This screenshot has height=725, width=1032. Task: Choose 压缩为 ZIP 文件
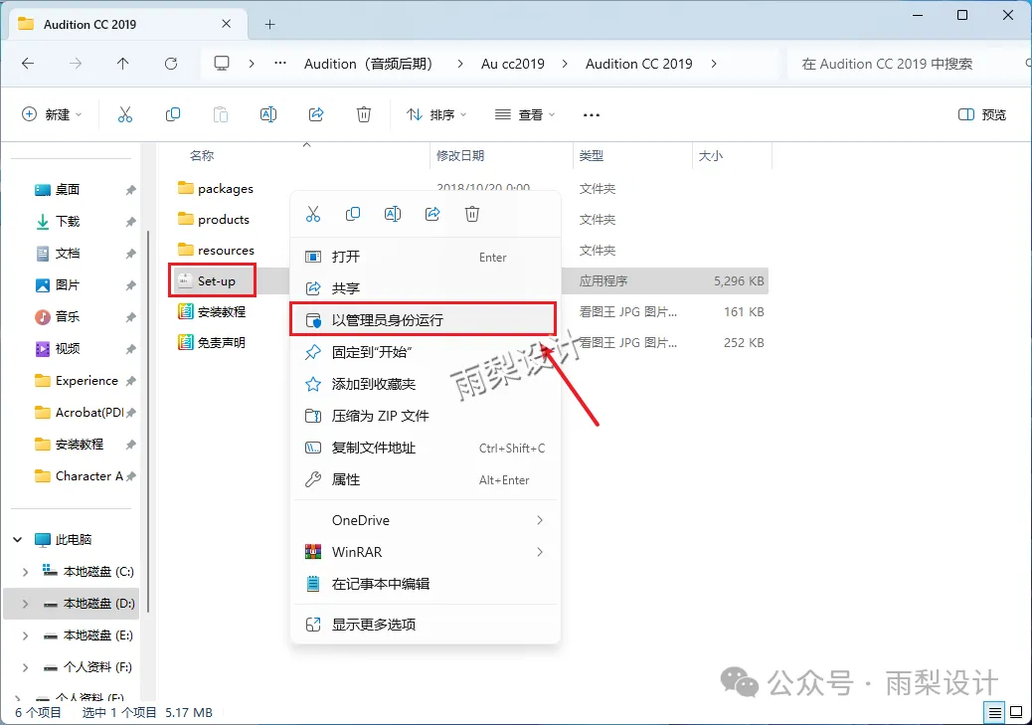click(x=426, y=416)
